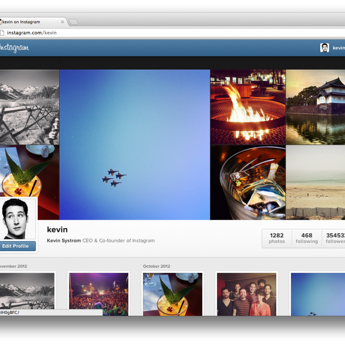The width and height of the screenshot is (345, 345).
Task: Open the fire pit cover photo
Action: coord(248,107)
